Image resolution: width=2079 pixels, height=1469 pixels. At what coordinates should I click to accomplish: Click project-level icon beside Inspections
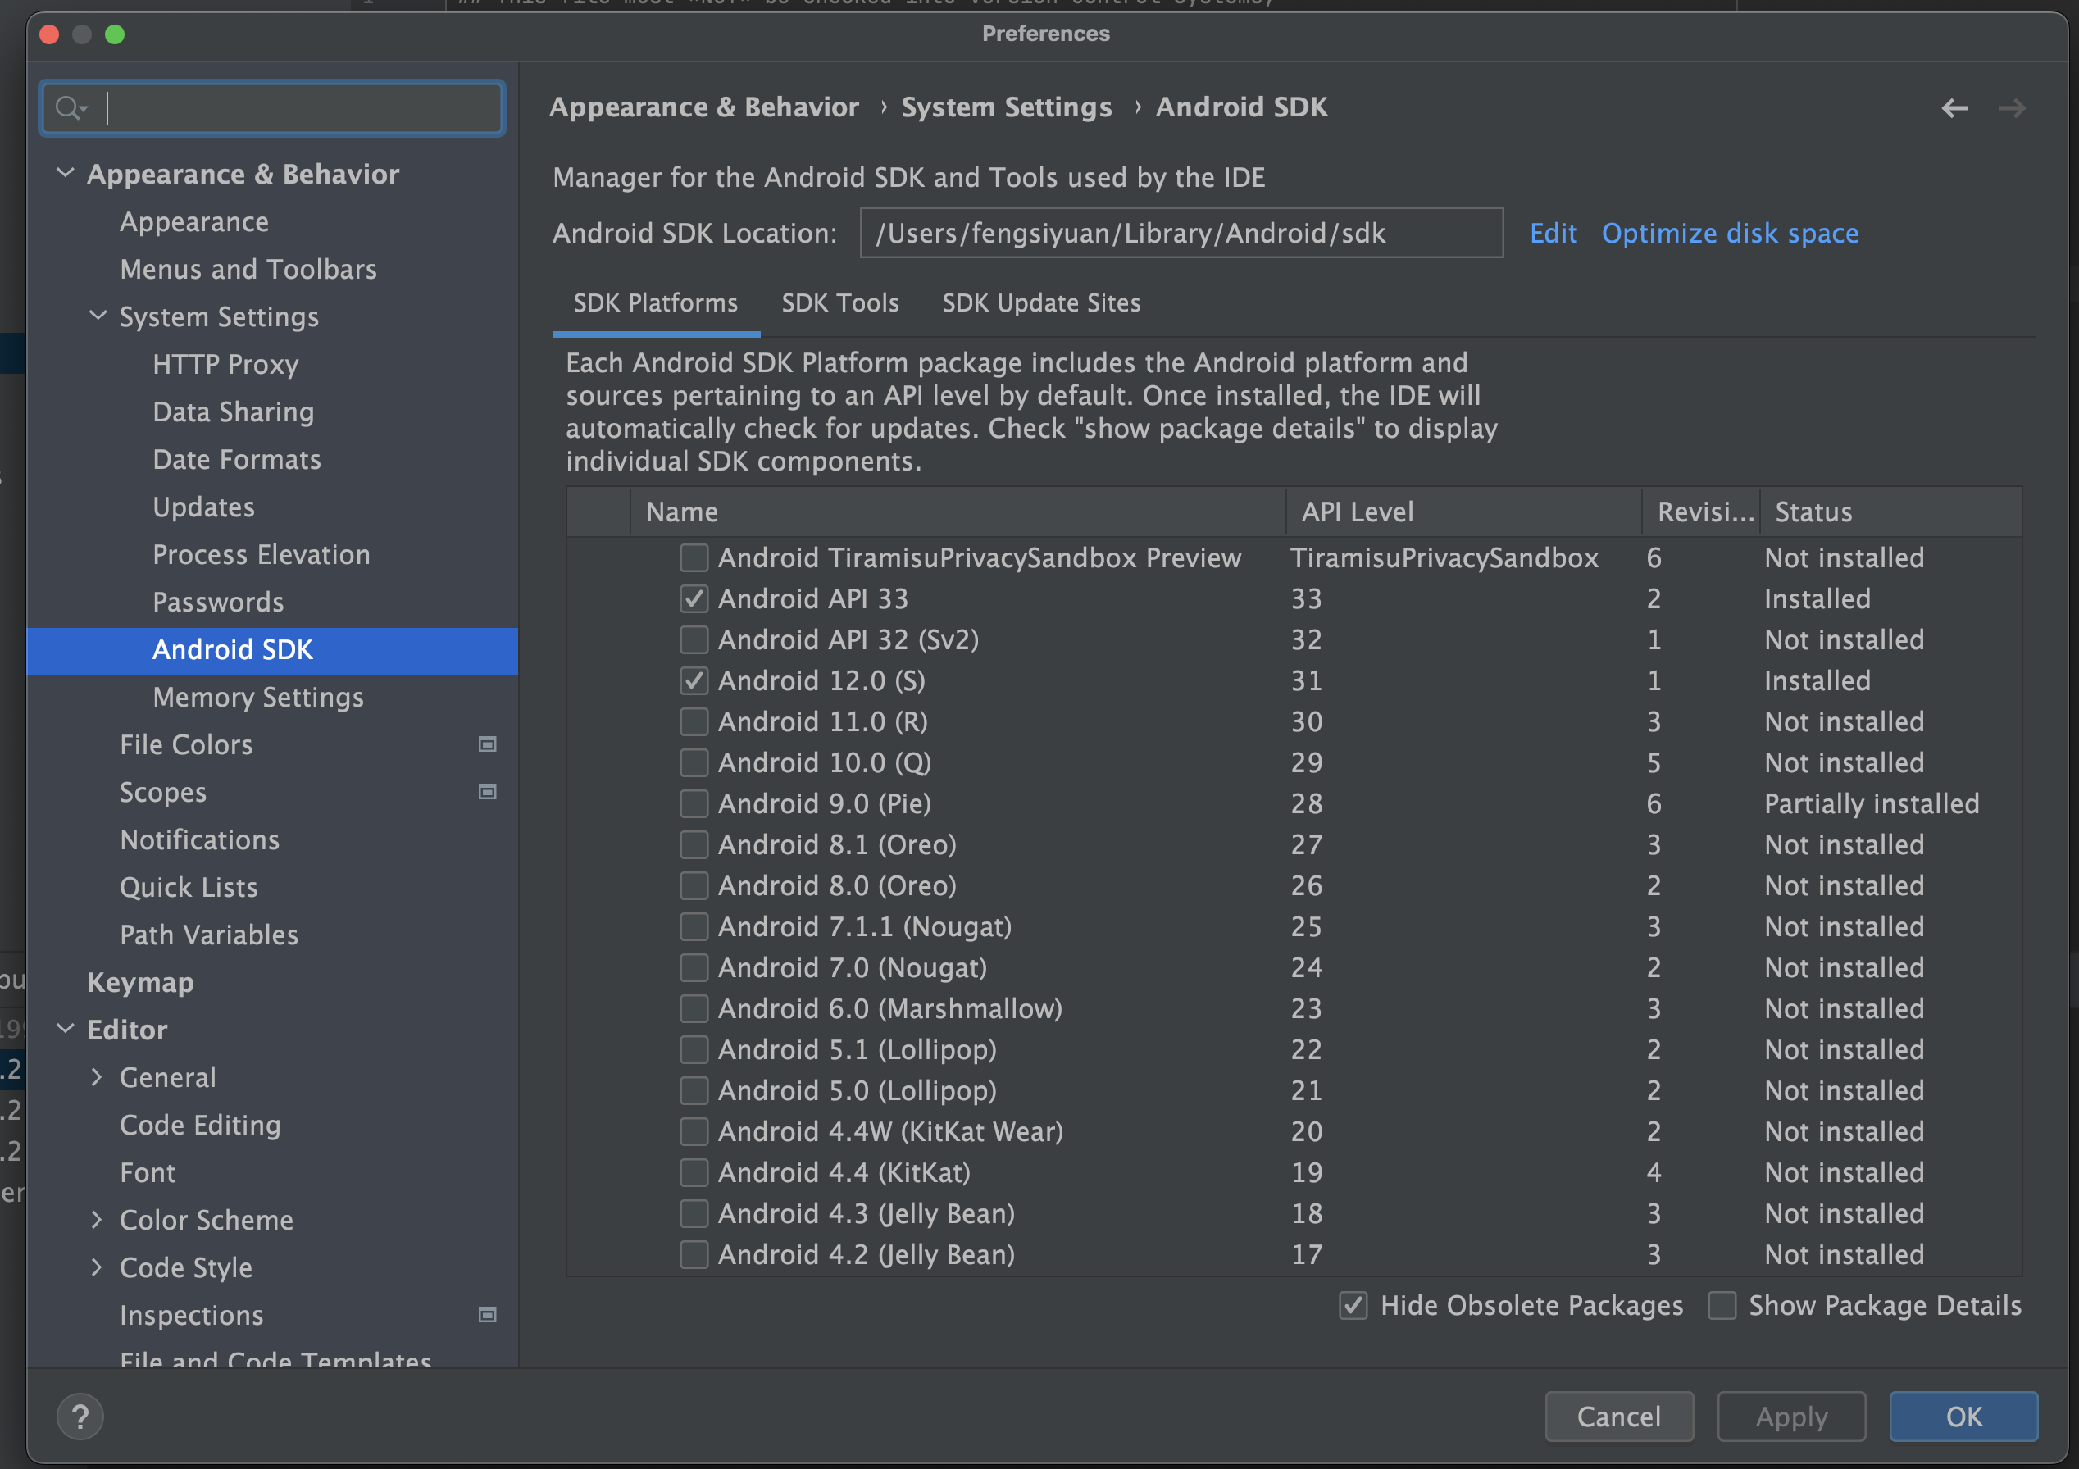(x=487, y=1315)
